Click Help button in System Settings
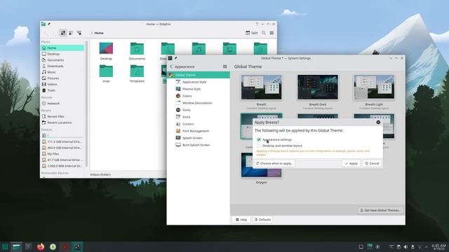This screenshot has width=449, height=252. coord(241,220)
